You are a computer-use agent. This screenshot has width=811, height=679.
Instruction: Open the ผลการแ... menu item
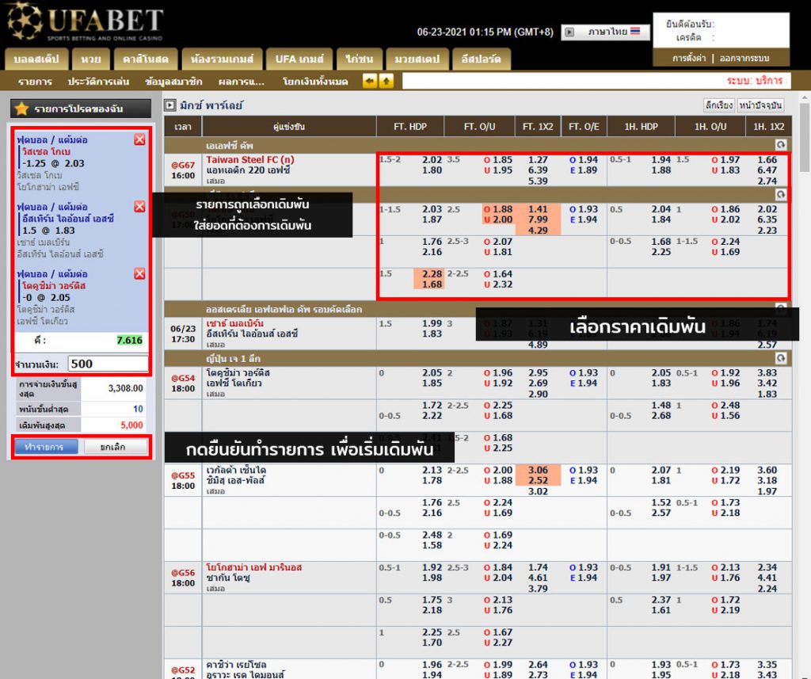tap(241, 82)
